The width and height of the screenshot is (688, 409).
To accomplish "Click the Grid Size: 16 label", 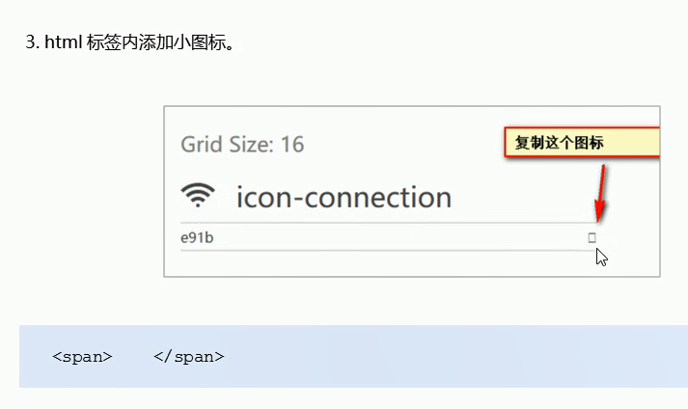I will click(x=242, y=144).
